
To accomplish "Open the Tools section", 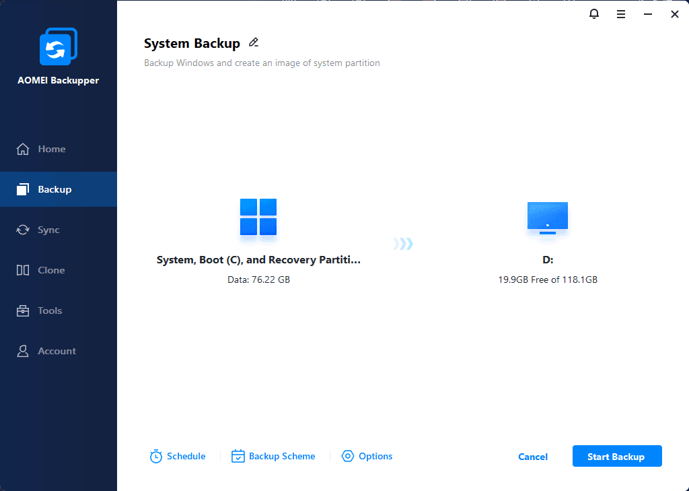I will pyautogui.click(x=50, y=310).
